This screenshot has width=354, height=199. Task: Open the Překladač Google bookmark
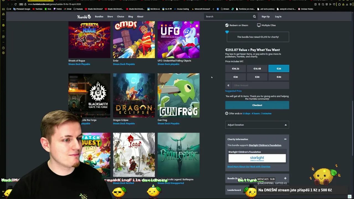pos(22,9)
